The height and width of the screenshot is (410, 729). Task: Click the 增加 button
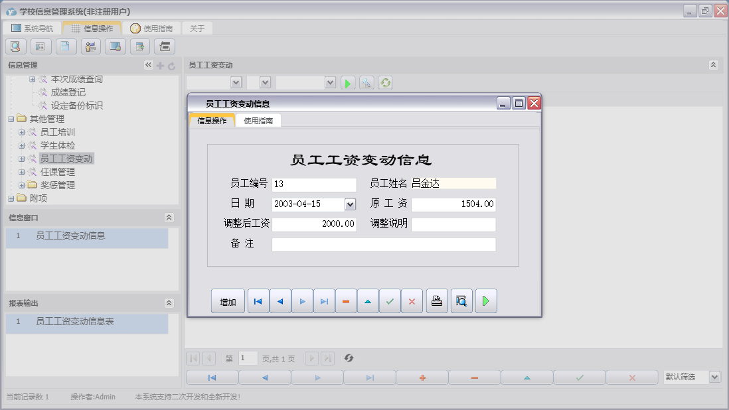(x=228, y=301)
